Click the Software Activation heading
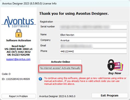Image resolution: width=130 pixels, height=100 pixels. [x=19, y=41]
